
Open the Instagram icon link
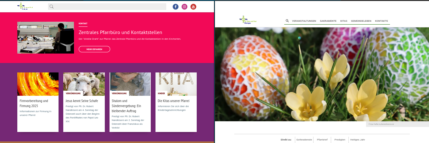[x=184, y=7]
